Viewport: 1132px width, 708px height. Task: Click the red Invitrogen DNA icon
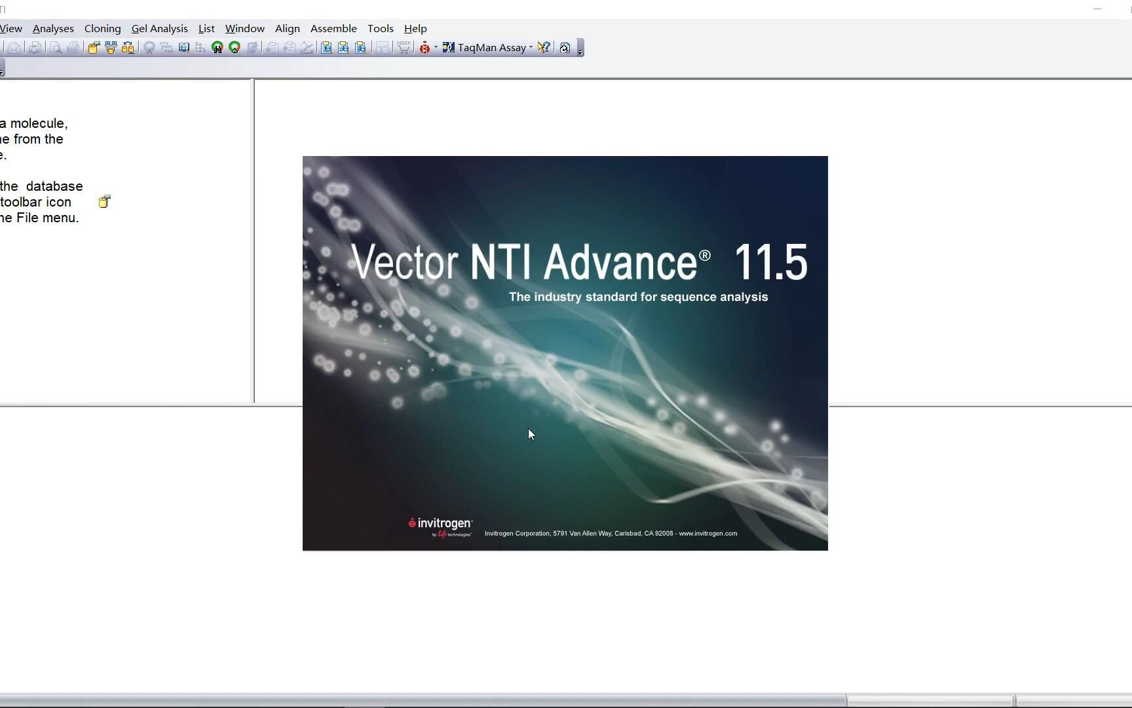tap(424, 48)
